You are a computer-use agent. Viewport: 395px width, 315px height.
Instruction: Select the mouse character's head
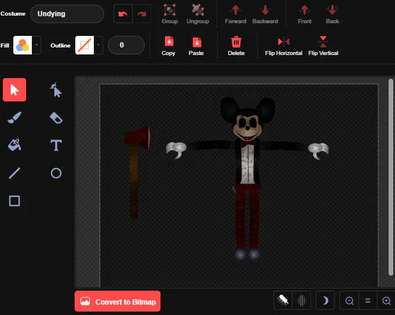click(248, 120)
